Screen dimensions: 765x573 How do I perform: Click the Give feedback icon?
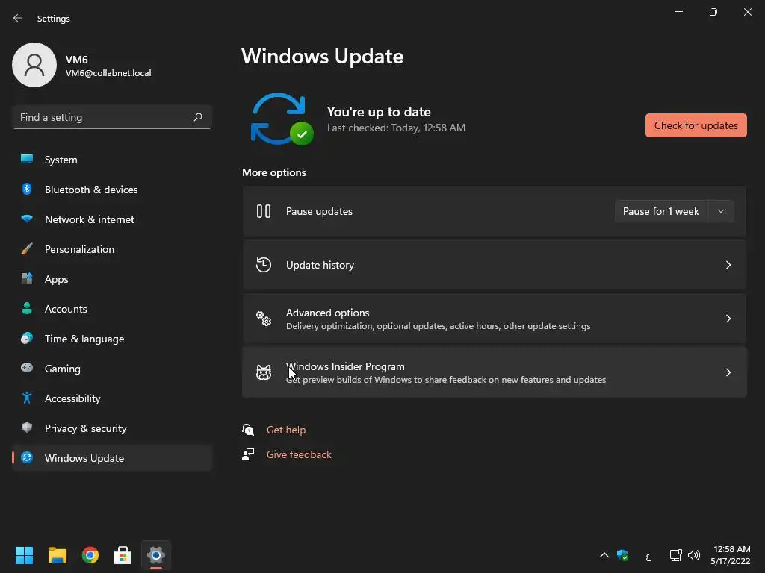pyautogui.click(x=248, y=454)
